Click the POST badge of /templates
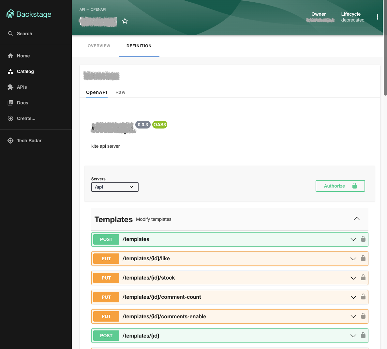This screenshot has height=349, width=387. tap(106, 239)
